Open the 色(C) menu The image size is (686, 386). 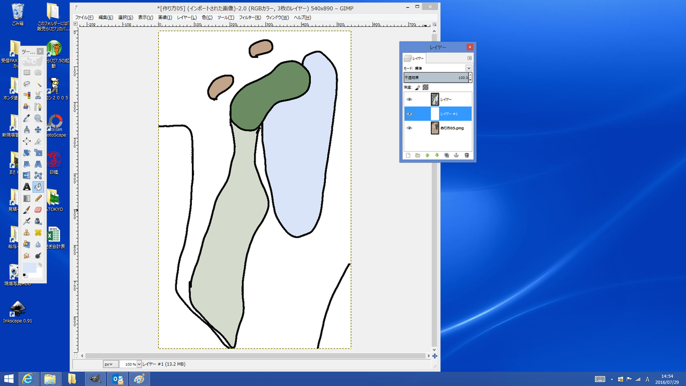coord(207,18)
